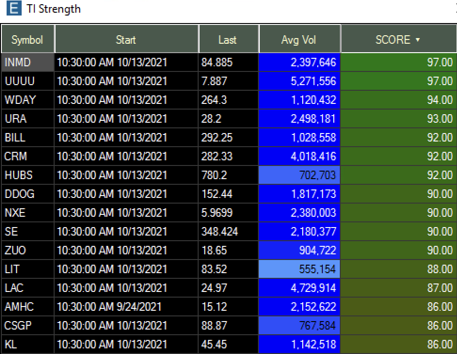The width and height of the screenshot is (457, 354).
Task: Select the WDAY symbol cell
Action: pyautogui.click(x=28, y=100)
